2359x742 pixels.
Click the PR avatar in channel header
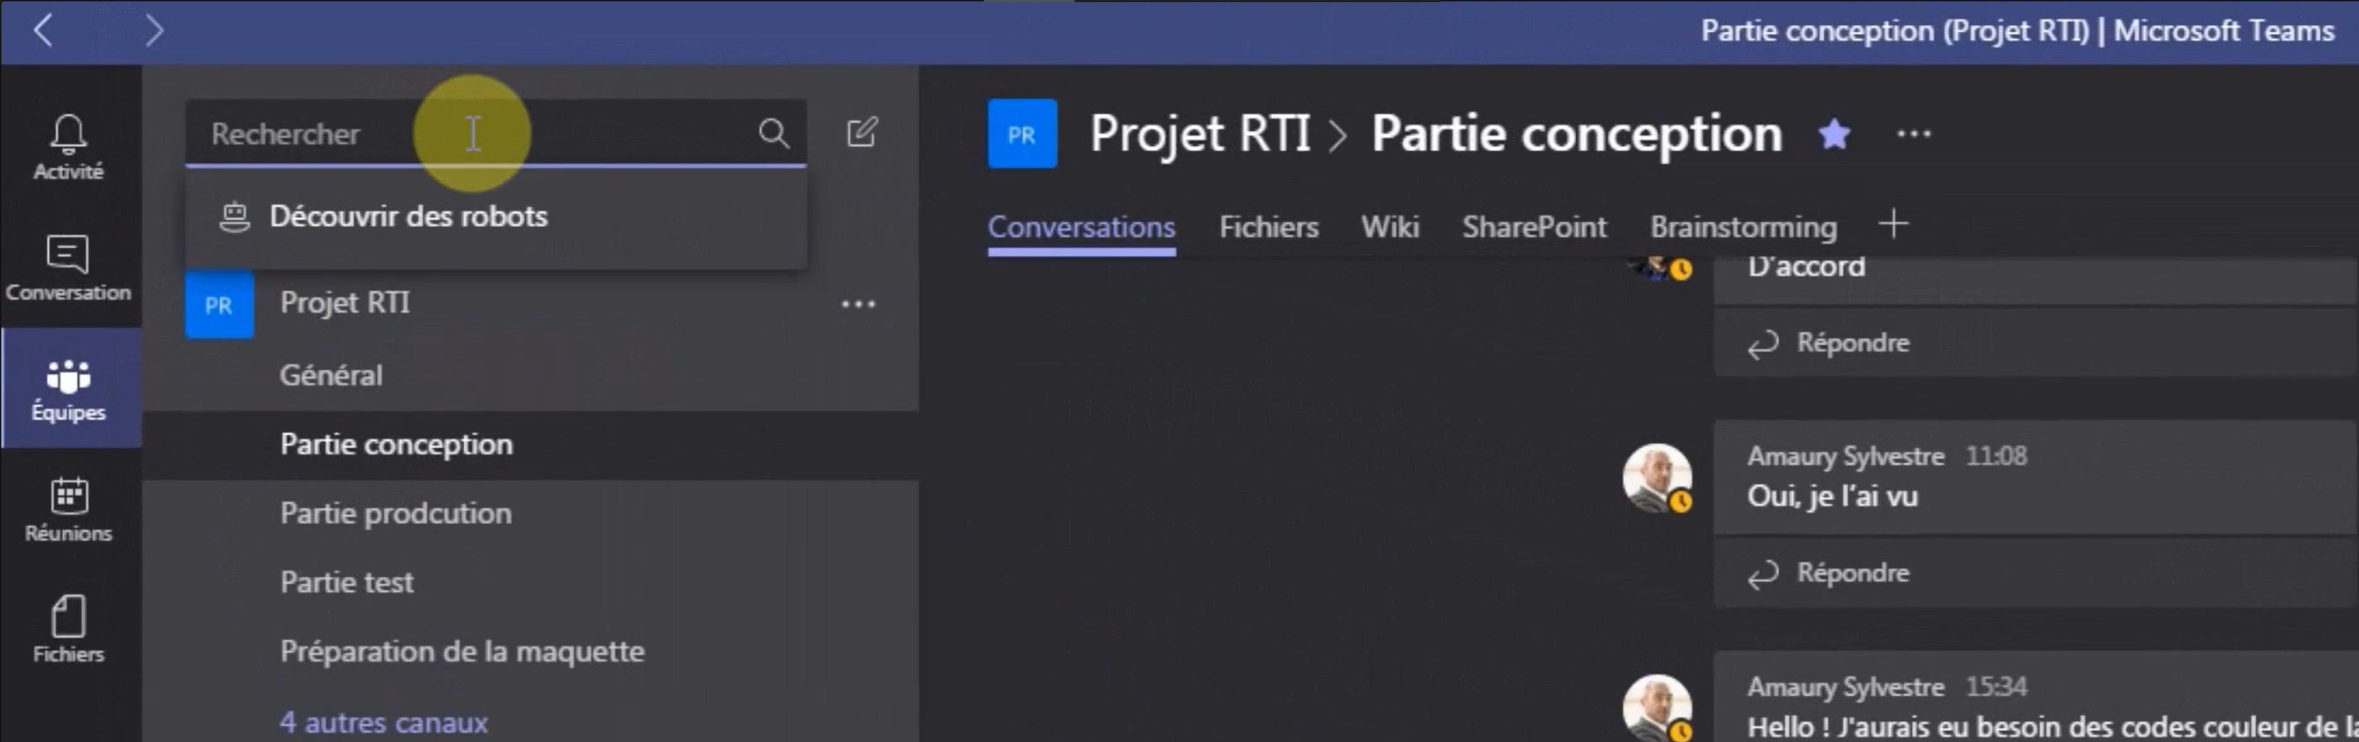(1022, 134)
